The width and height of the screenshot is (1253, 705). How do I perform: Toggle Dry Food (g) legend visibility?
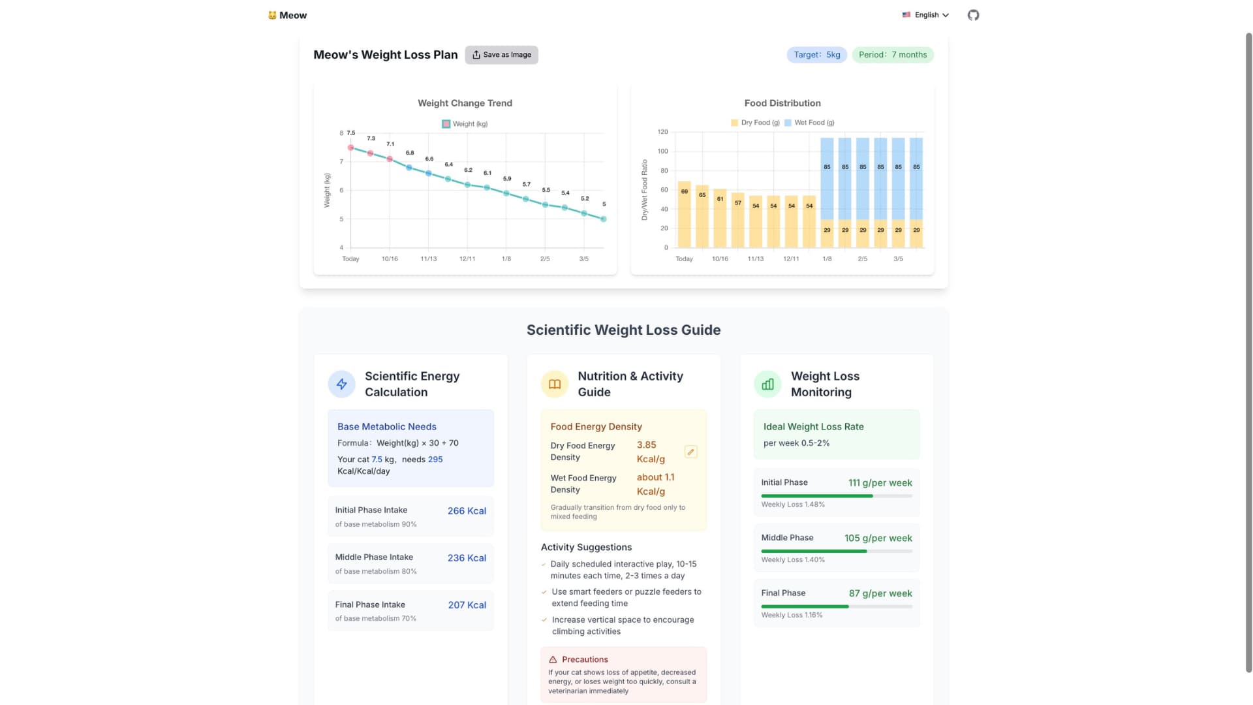pyautogui.click(x=755, y=123)
